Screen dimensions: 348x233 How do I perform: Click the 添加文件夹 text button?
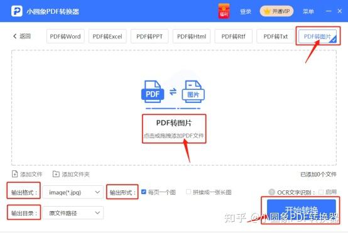pos(75,174)
